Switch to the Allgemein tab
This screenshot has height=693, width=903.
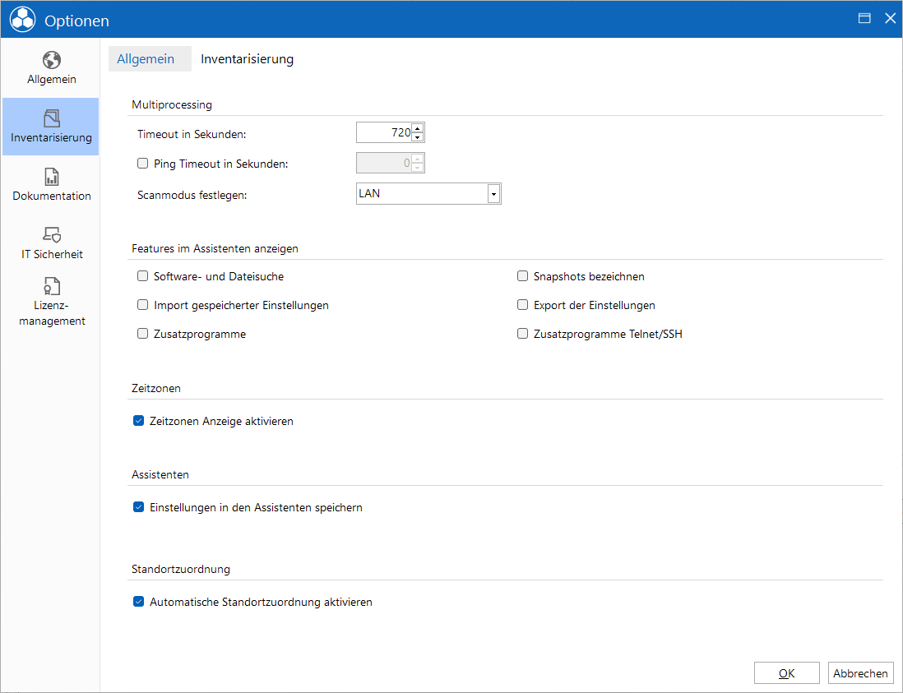pyautogui.click(x=146, y=58)
